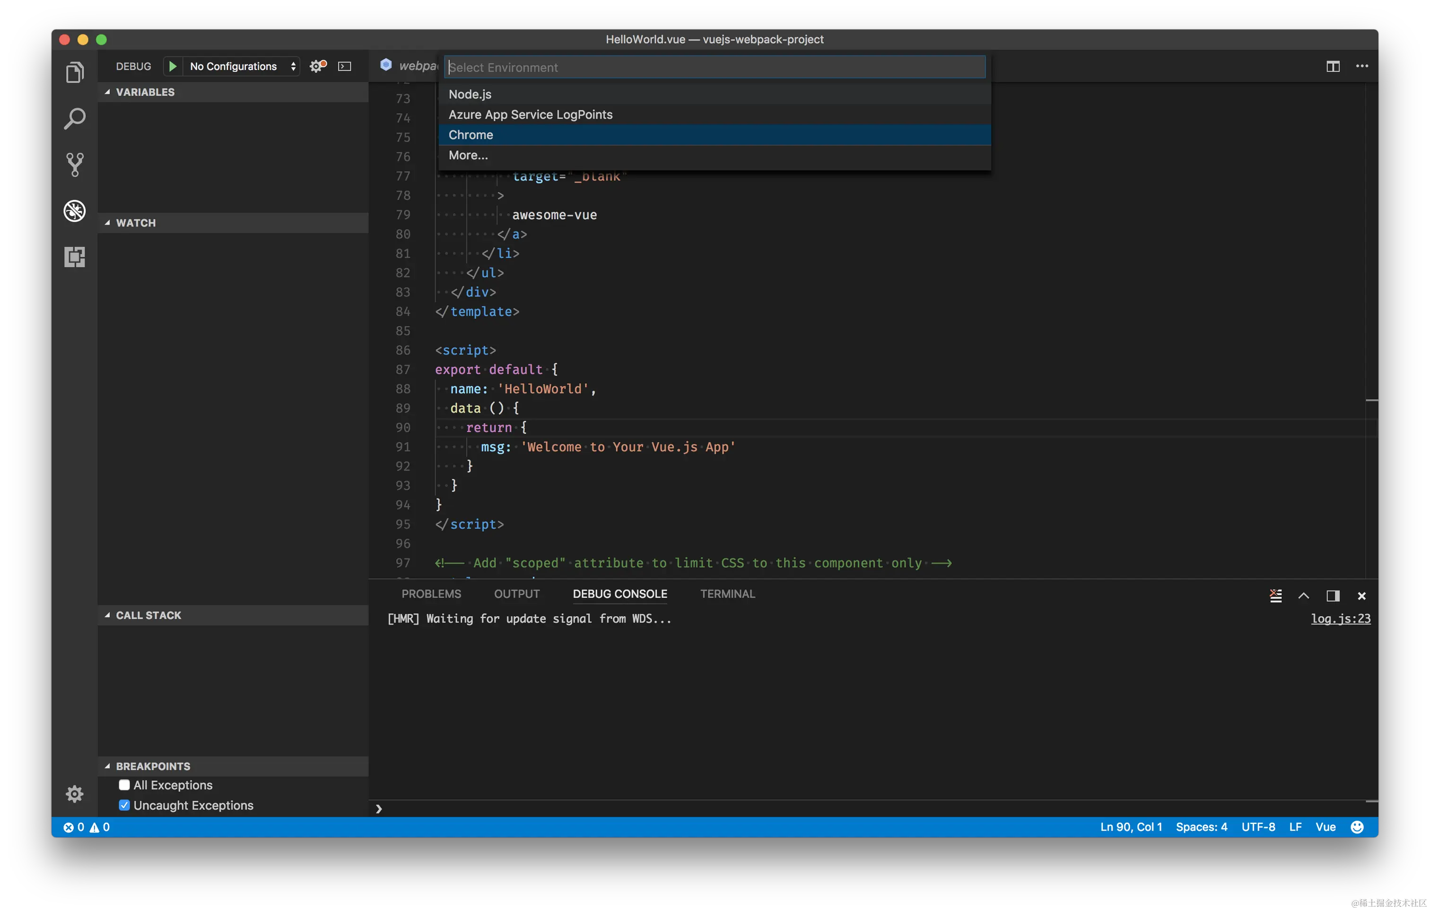Open the Explorer view in activity bar

pos(75,72)
